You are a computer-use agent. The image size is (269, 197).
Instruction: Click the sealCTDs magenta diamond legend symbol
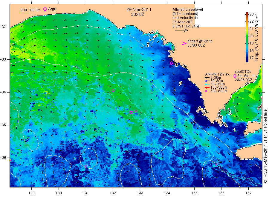pos(235,76)
